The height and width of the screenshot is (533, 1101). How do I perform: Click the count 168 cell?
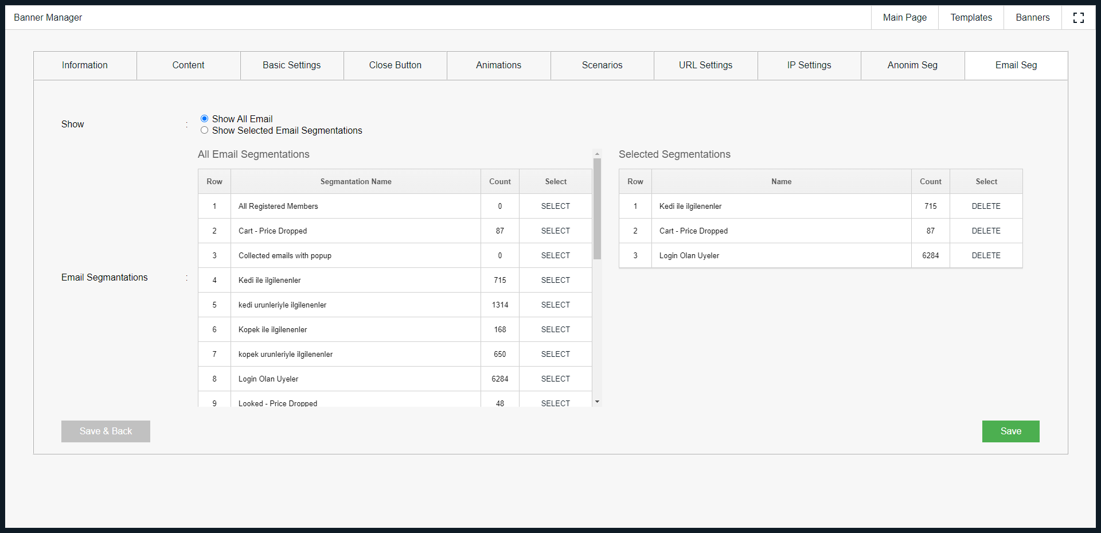point(500,330)
